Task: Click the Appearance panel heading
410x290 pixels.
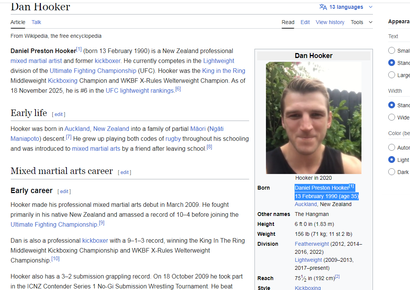Action: click(399, 21)
